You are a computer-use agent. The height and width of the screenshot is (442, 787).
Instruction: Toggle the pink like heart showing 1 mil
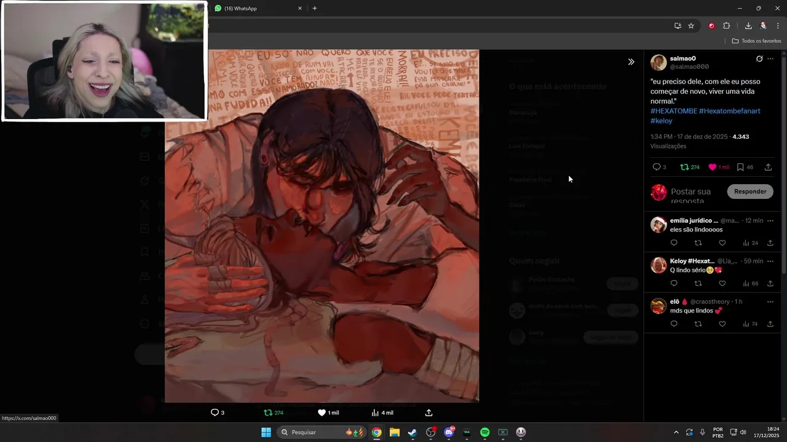coord(719,167)
